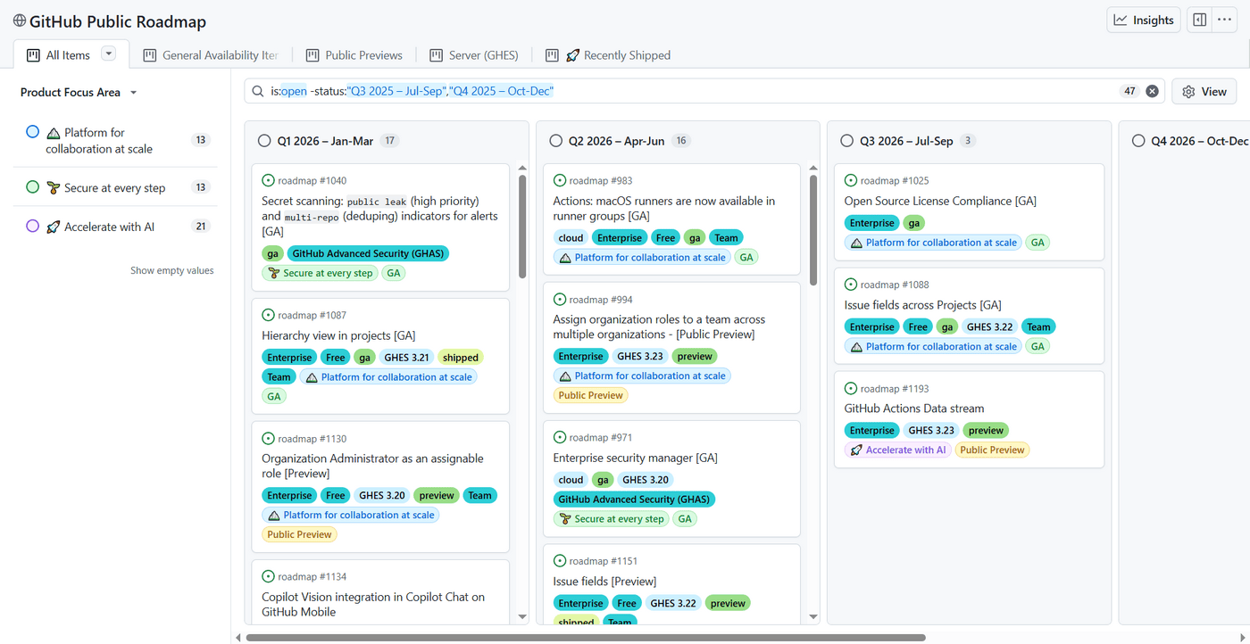Click Public Preview tag on roadmap #1193 card
This screenshot has width=1250, height=644.
[x=992, y=450]
